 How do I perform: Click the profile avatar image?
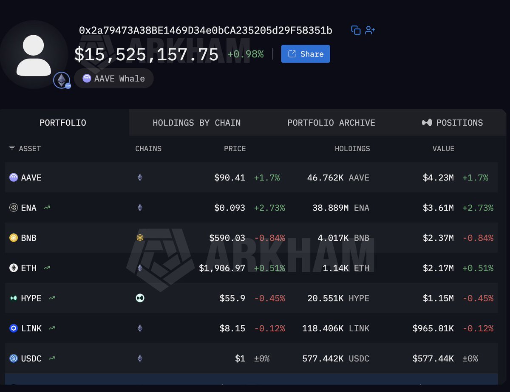[34, 55]
